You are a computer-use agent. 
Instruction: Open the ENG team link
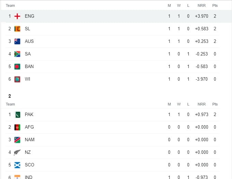pos(29,16)
